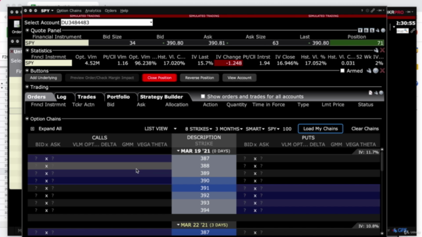This screenshot has height=237, width=422.
Task: Click the T icon in Quote Panel header
Action: click(360, 30)
